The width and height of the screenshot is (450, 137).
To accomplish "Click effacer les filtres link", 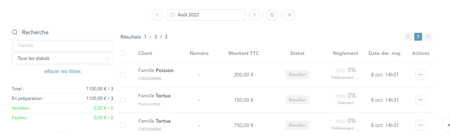I will [63, 71].
